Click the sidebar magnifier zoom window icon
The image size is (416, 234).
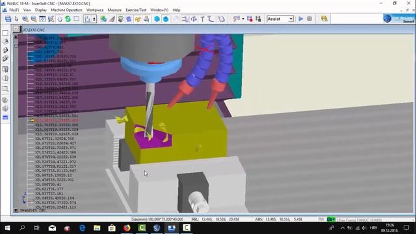pos(5,89)
